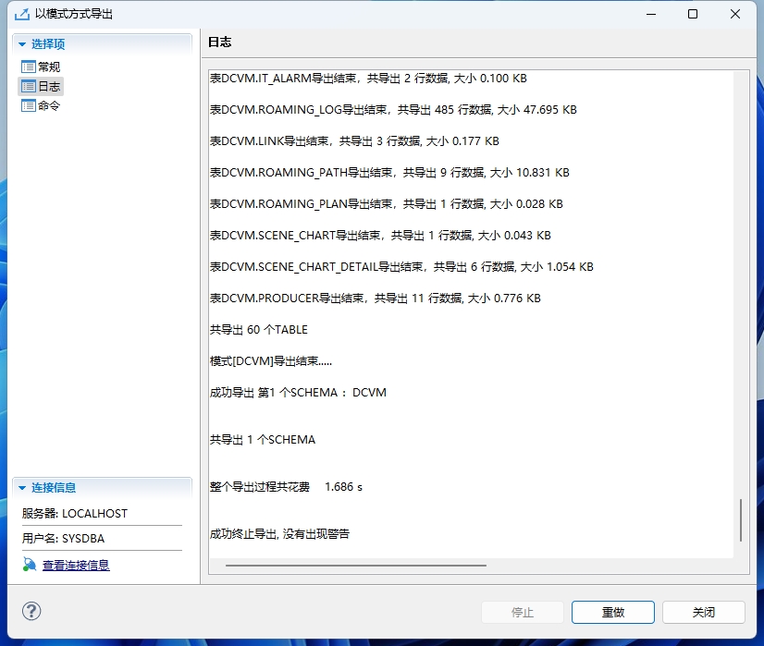
Task: Click the 服务器: LOCALHOST text
Action: 75,514
